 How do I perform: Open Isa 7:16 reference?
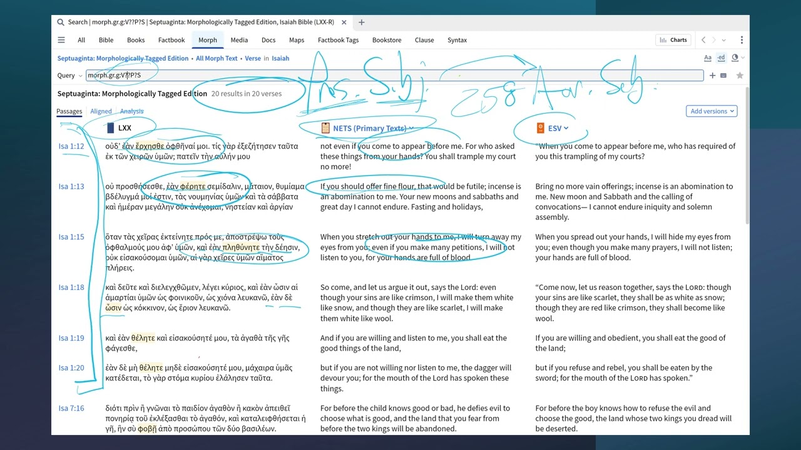coord(71,409)
